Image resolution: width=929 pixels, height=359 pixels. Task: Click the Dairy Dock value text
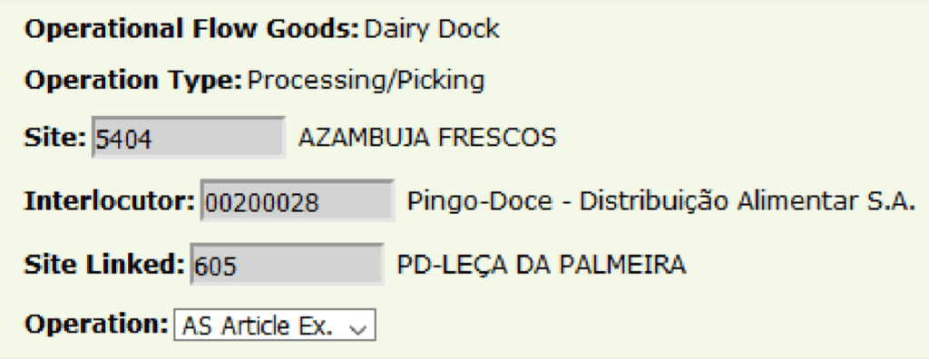[x=431, y=29]
